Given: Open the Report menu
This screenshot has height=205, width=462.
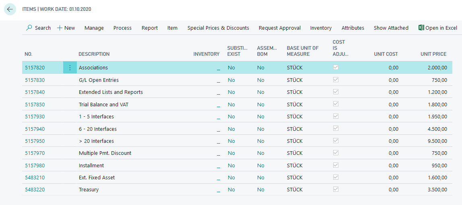Looking at the screenshot, I should click(x=150, y=28).
